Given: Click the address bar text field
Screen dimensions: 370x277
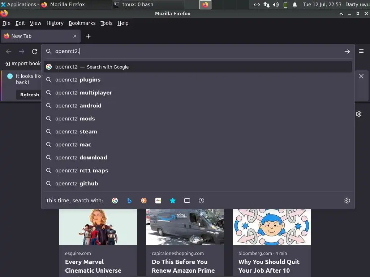Looking at the screenshot, I should (x=198, y=51).
